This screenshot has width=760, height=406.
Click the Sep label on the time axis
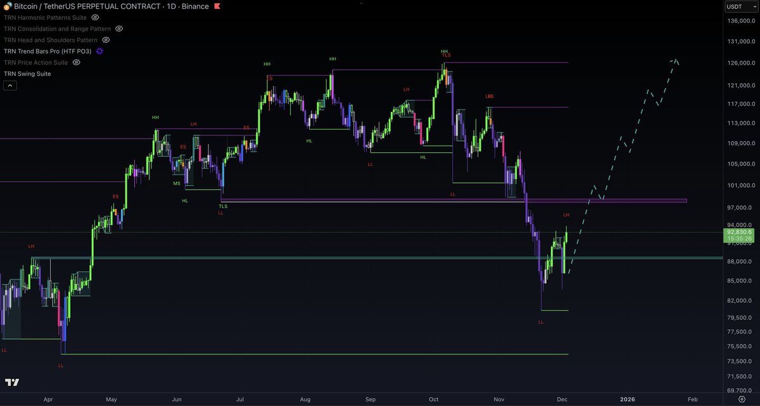point(370,400)
